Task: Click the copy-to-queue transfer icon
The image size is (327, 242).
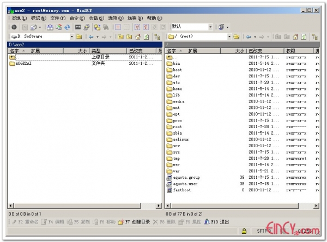Action: (33, 27)
